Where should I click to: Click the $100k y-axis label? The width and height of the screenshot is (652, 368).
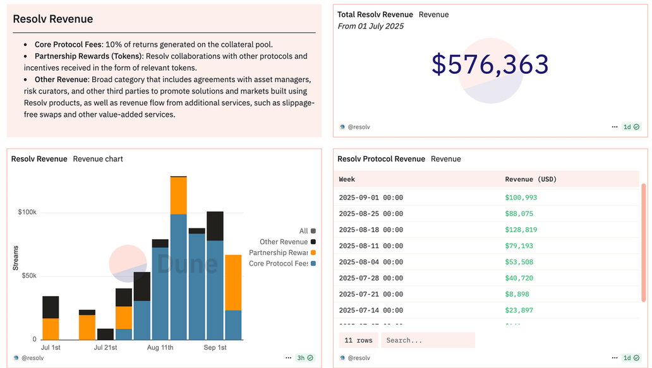(x=27, y=212)
